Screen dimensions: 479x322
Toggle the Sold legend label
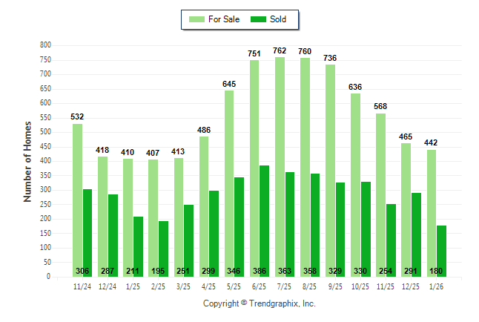pos(280,19)
